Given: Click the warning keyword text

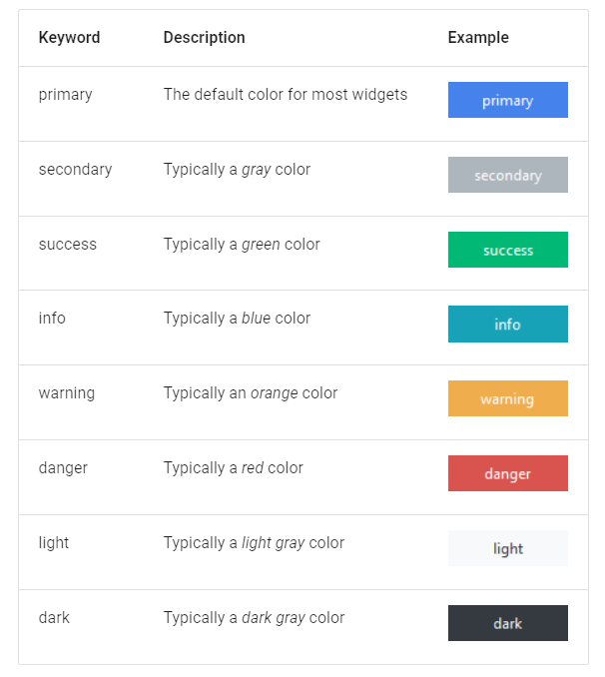Looking at the screenshot, I should tap(67, 393).
